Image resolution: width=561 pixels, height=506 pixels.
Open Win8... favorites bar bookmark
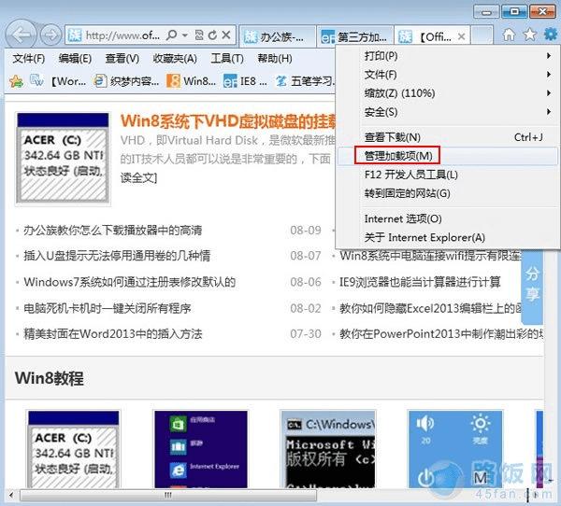click(192, 81)
